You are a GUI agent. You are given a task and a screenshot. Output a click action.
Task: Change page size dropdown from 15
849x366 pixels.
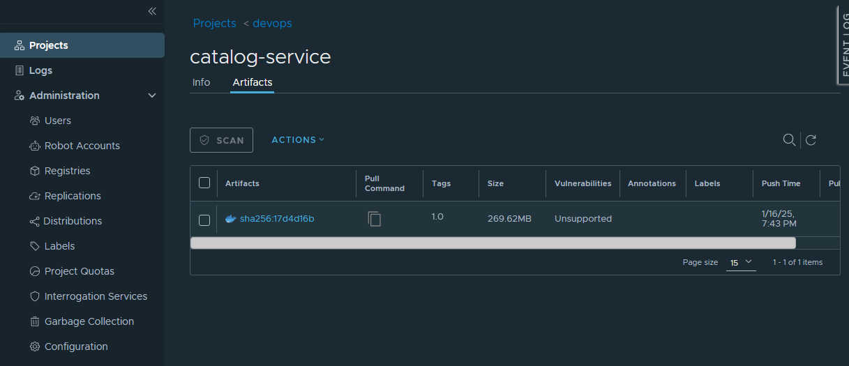741,263
